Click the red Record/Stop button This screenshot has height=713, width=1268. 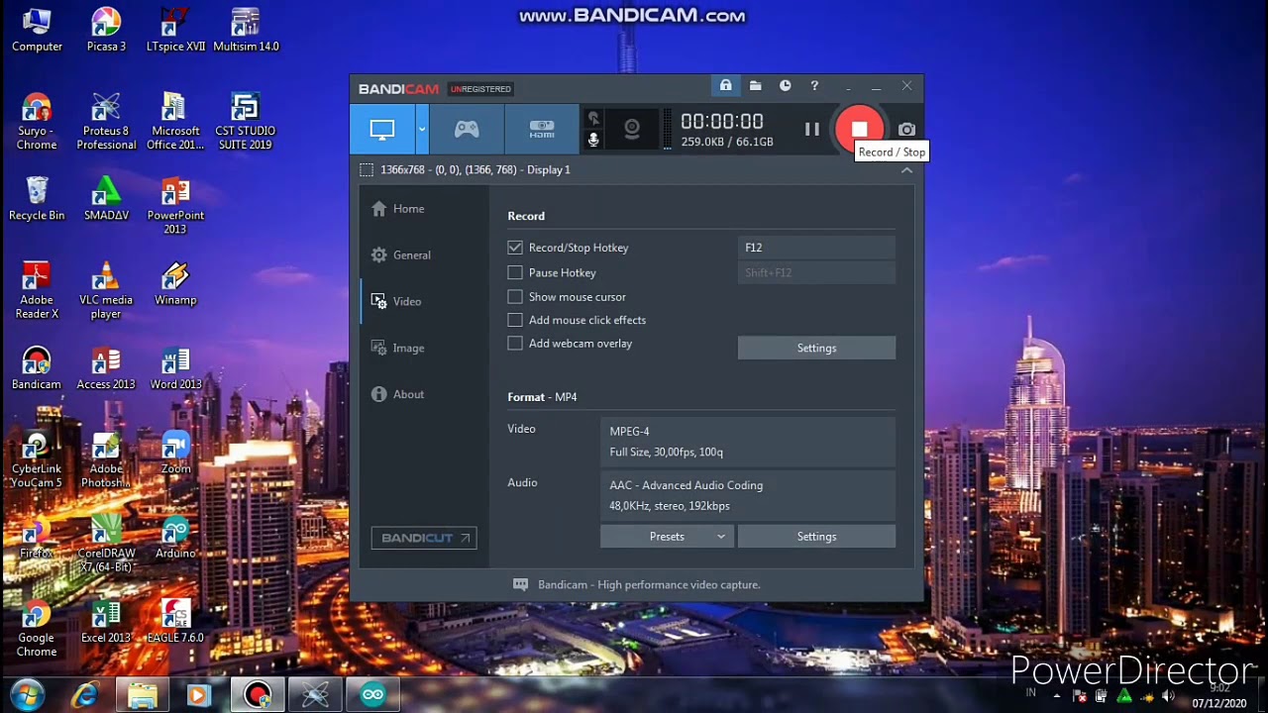(x=859, y=129)
